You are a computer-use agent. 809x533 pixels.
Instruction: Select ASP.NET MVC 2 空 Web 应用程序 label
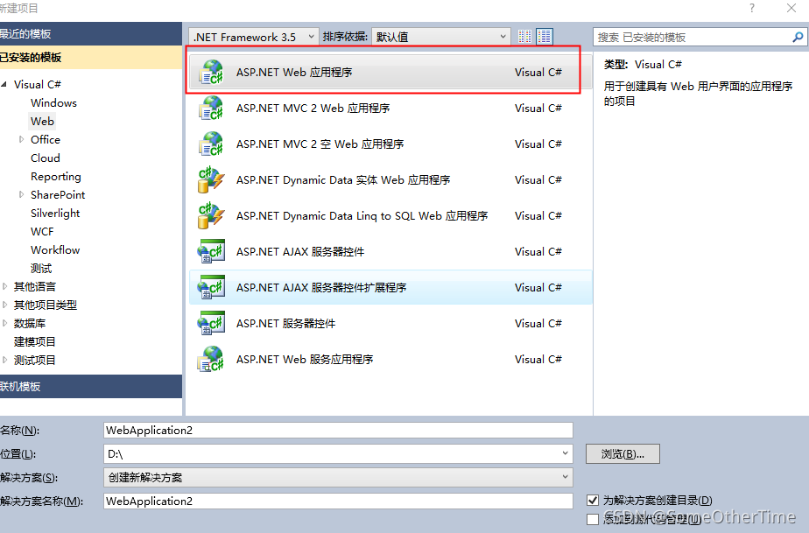pyautogui.click(x=320, y=144)
